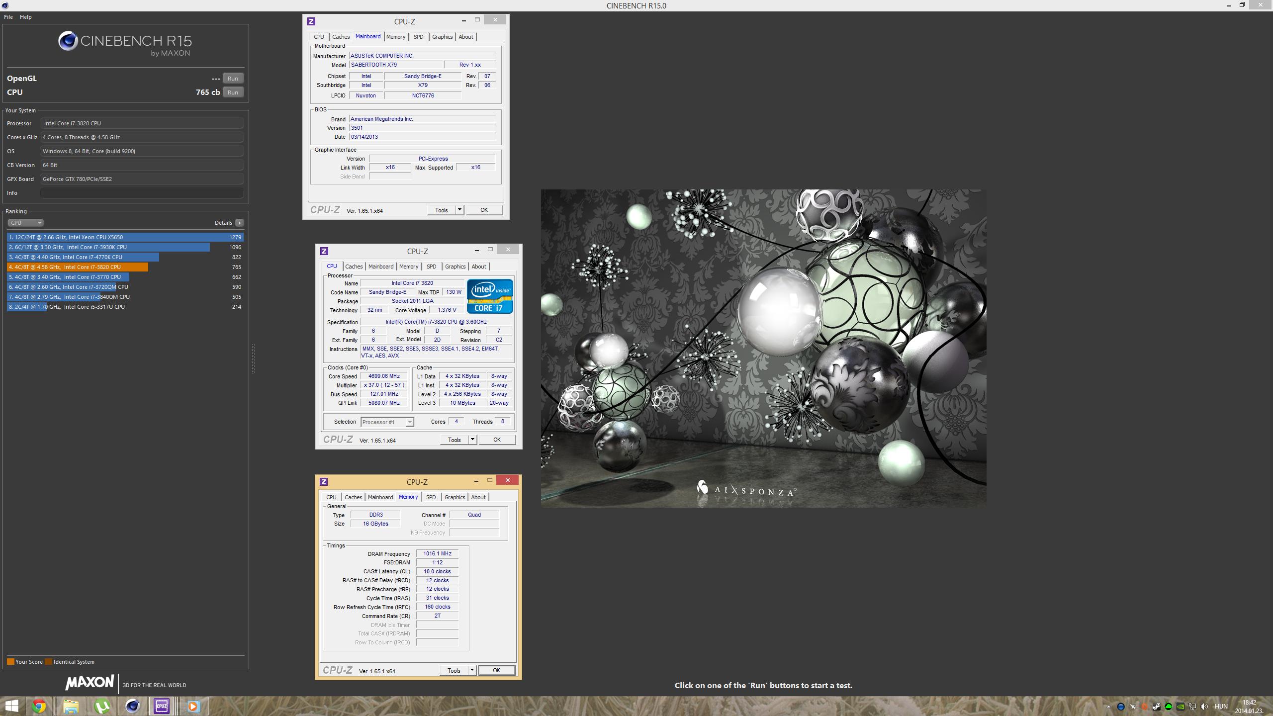Select ranking row Intel Xeon CPU X5650
This screenshot has height=716, width=1273.
tap(125, 237)
